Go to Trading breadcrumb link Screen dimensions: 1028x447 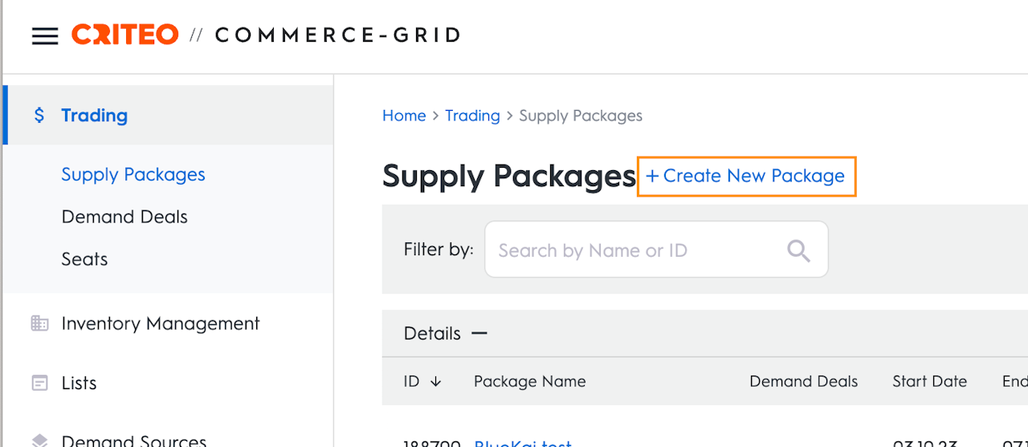pyautogui.click(x=472, y=116)
